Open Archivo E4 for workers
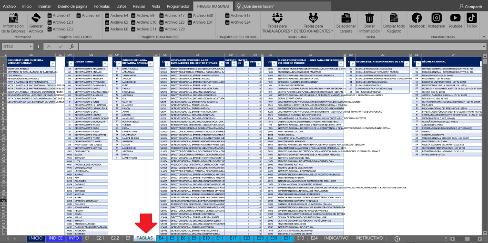 point(116,15)
